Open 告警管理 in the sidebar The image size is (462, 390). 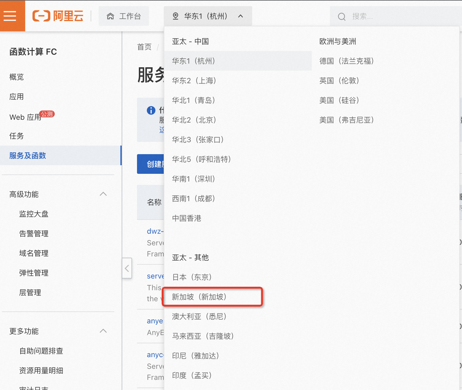pyautogui.click(x=34, y=234)
